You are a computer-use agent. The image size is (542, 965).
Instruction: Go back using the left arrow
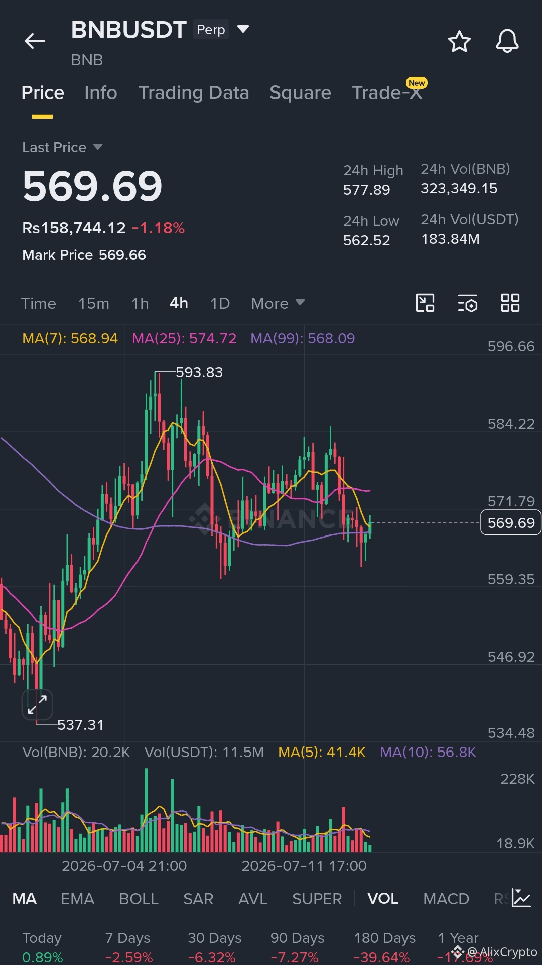pyautogui.click(x=35, y=41)
